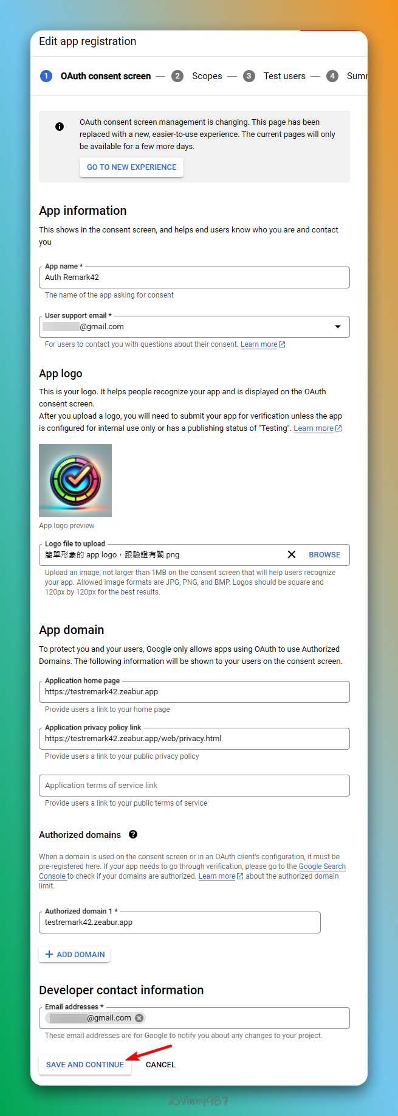Image resolution: width=398 pixels, height=1116 pixels.
Task: Click step 1 OAuth consent number icon
Action: [46, 76]
